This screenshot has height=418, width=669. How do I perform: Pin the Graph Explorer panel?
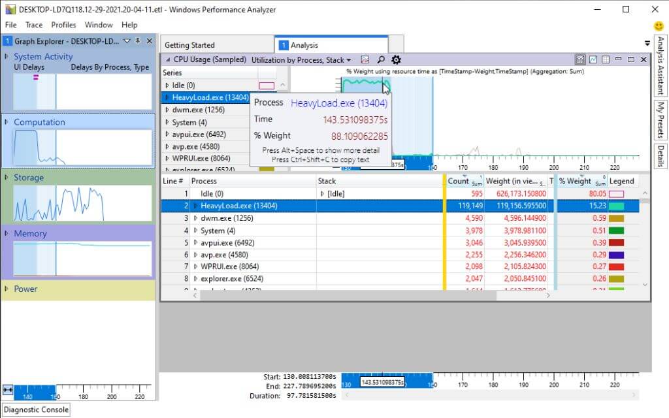point(138,41)
